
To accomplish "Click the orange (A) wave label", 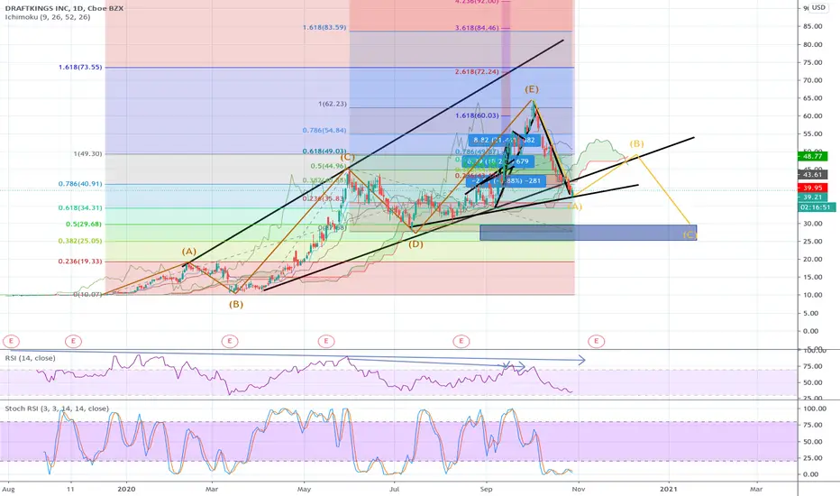I will point(188,252).
